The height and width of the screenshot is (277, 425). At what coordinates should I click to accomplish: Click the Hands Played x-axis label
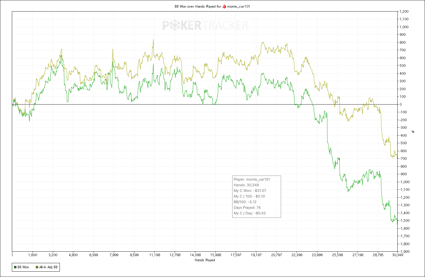205,260
